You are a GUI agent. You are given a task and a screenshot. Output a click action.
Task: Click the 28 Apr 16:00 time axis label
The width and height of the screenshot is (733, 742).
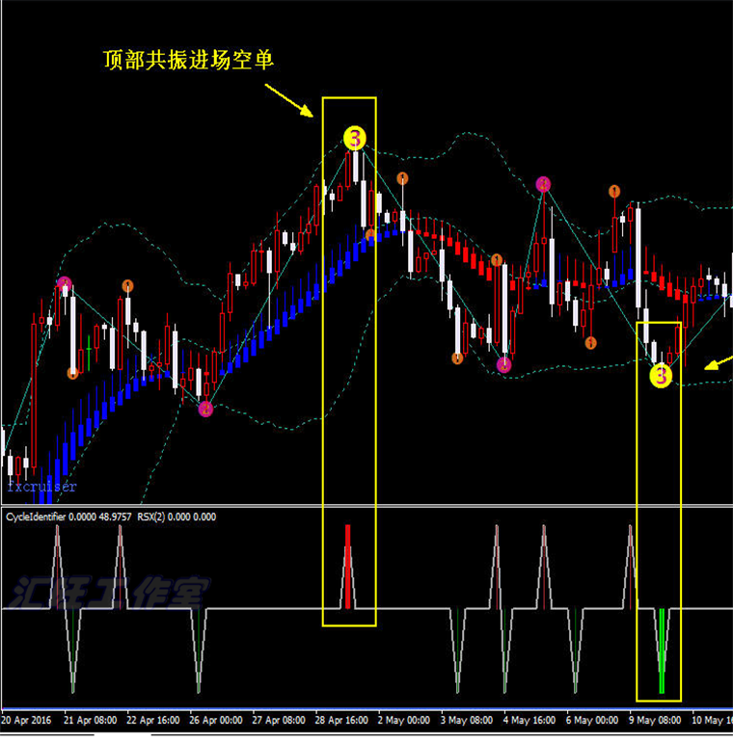pyautogui.click(x=341, y=720)
